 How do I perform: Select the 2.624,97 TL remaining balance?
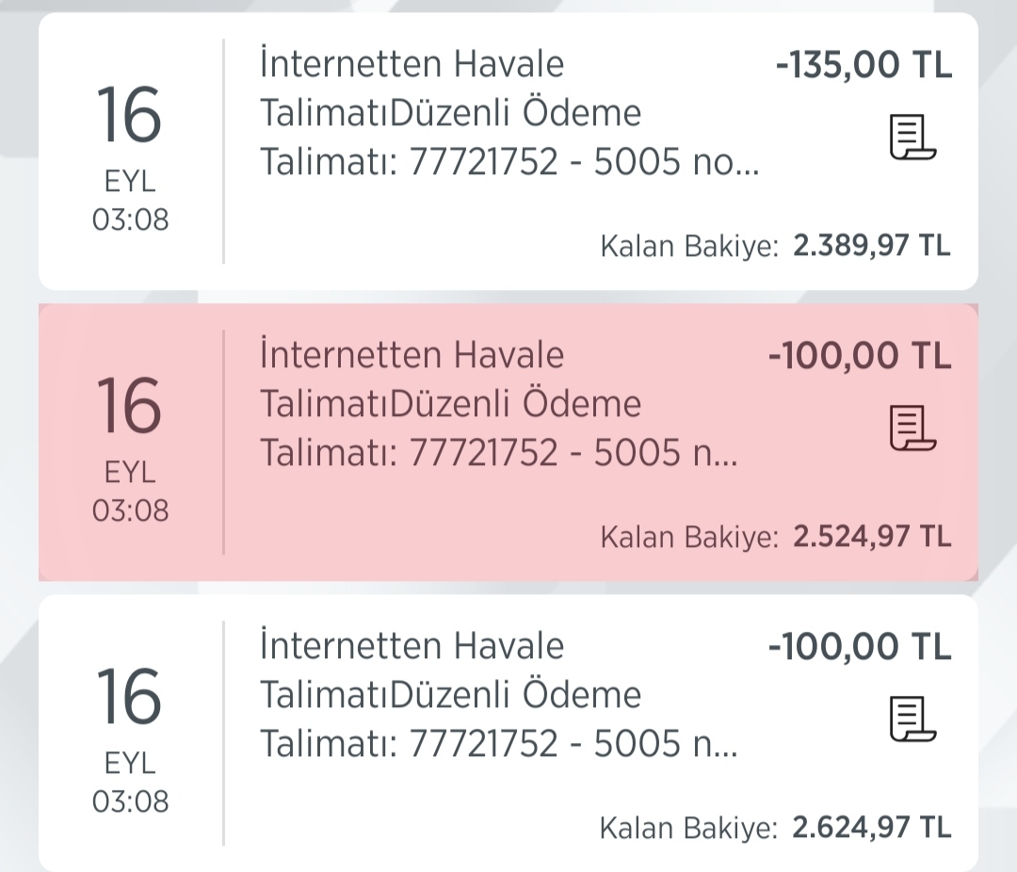tap(872, 827)
